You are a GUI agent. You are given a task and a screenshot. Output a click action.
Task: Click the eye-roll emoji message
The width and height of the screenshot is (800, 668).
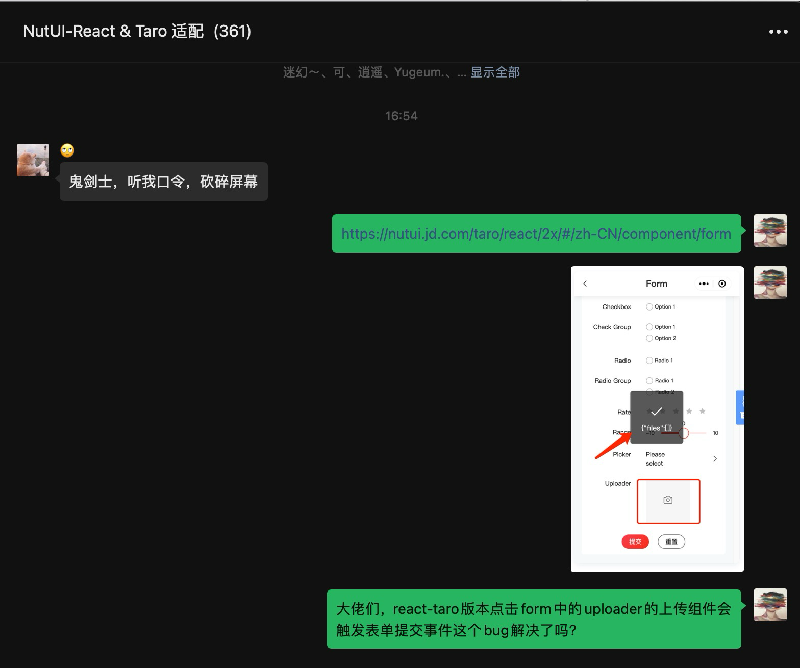tap(67, 151)
